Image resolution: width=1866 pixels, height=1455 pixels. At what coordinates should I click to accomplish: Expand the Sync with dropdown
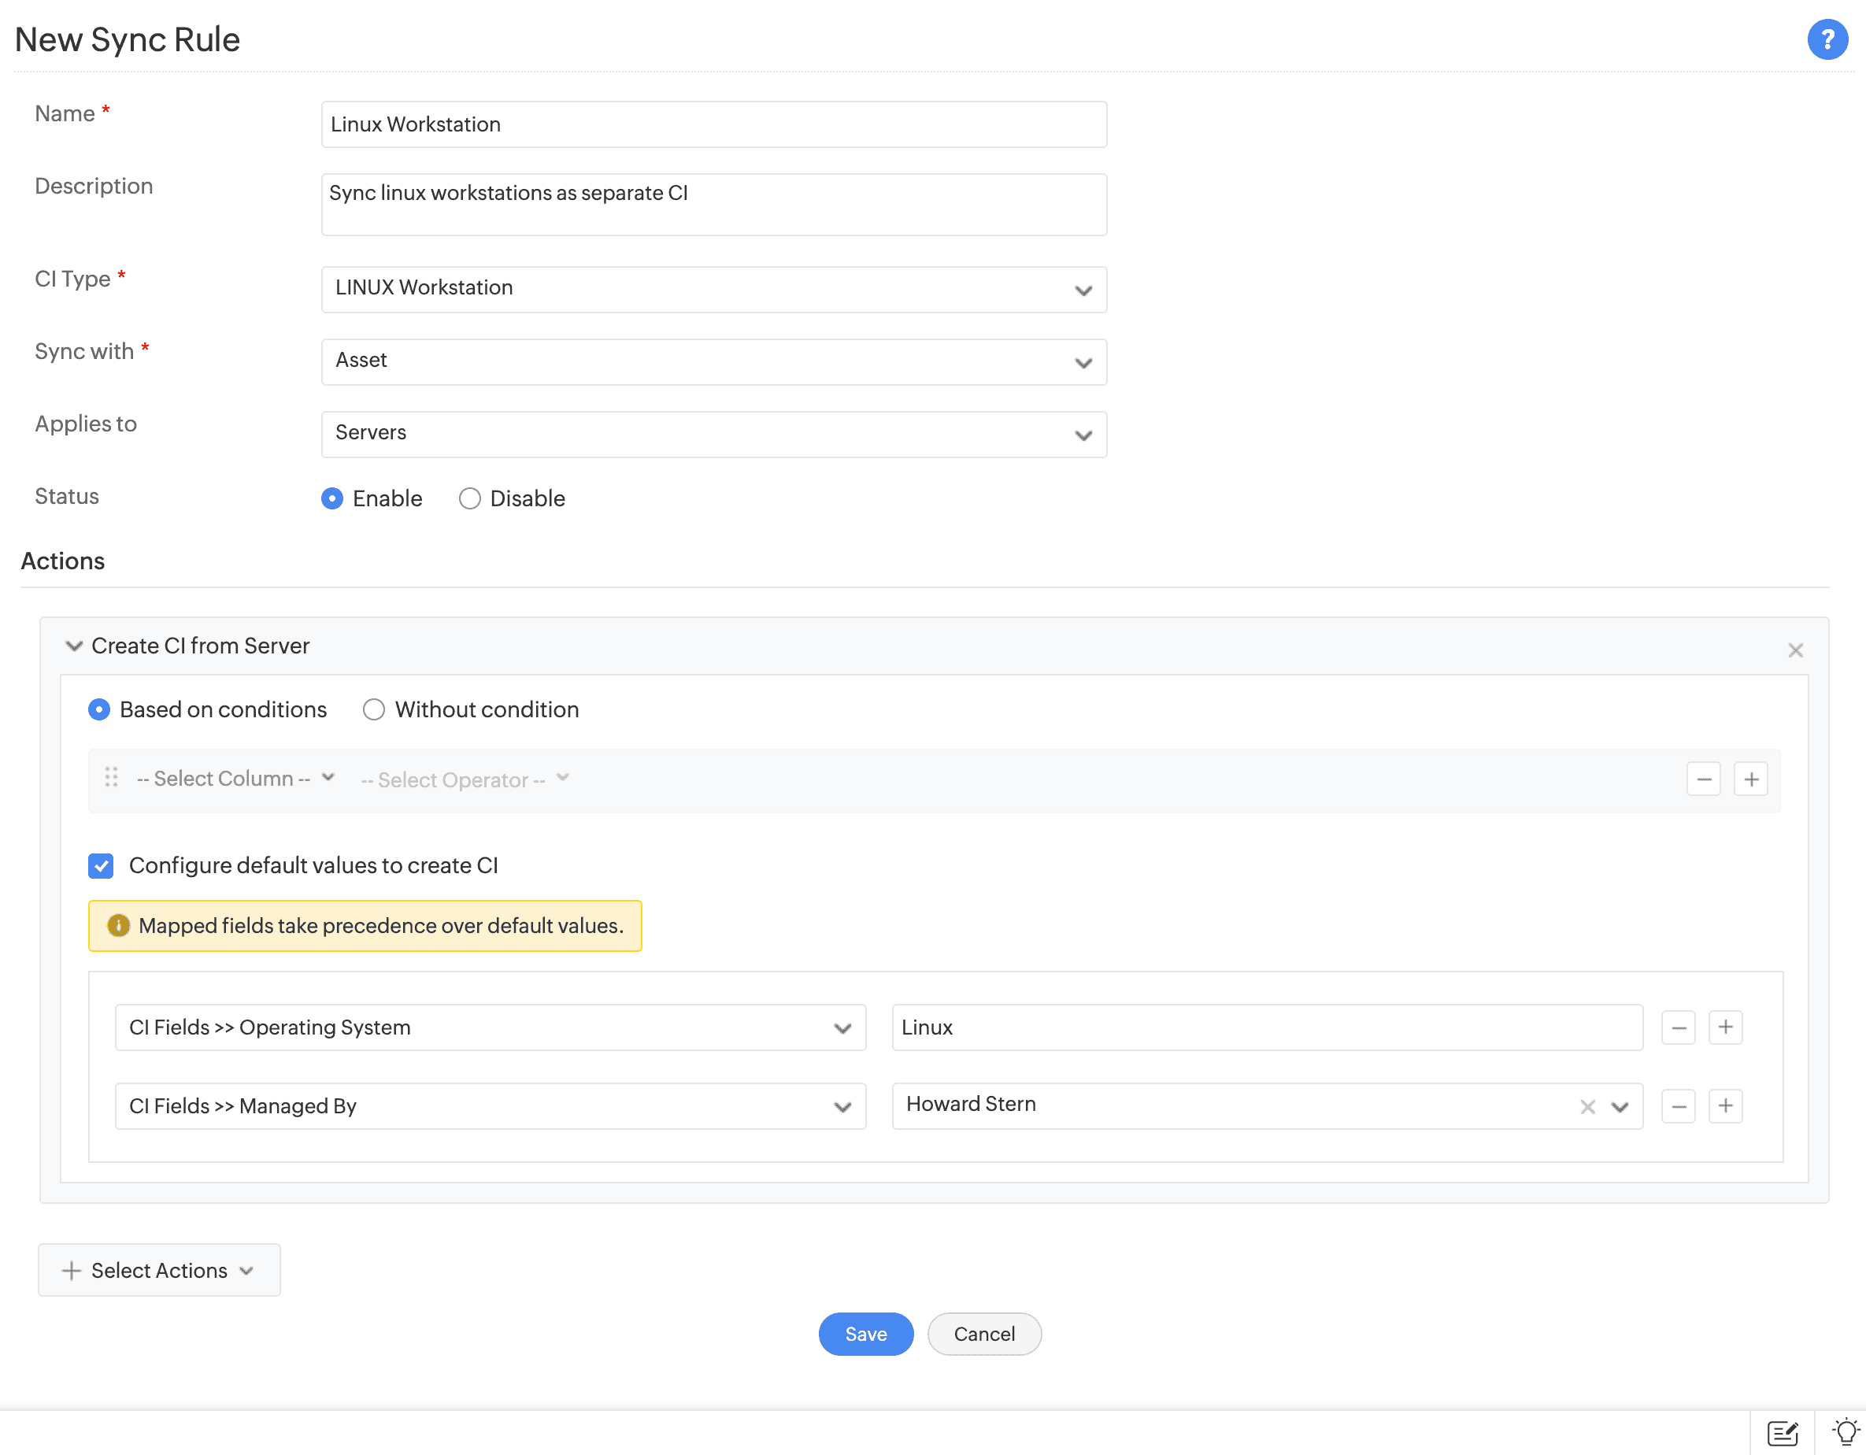point(713,361)
